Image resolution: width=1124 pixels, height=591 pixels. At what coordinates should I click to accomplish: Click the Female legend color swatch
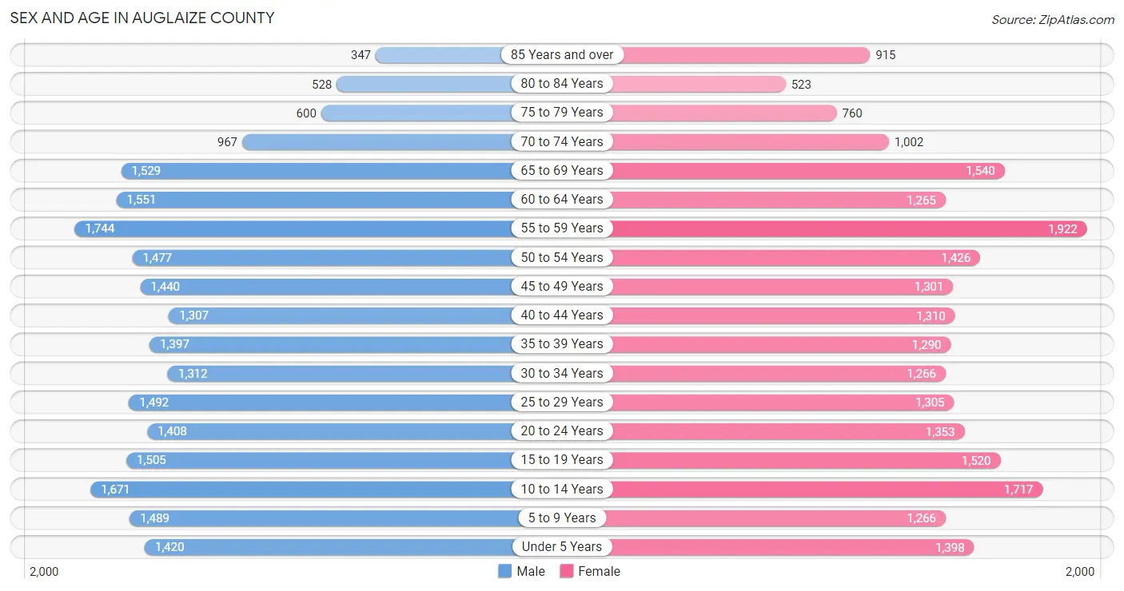point(567,571)
